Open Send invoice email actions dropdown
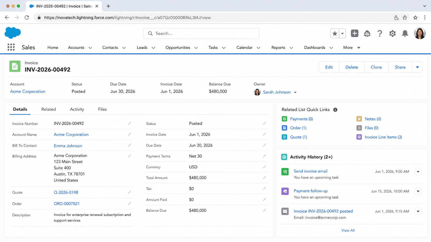The height and width of the screenshot is (242, 431). [418, 172]
